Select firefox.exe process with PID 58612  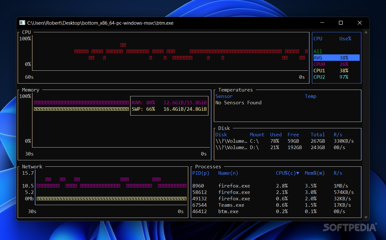click(x=276, y=192)
